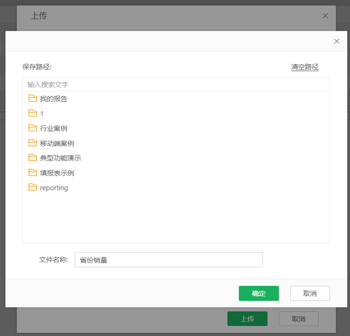Click the 清空路径 link
This screenshot has width=350, height=336.
point(304,67)
